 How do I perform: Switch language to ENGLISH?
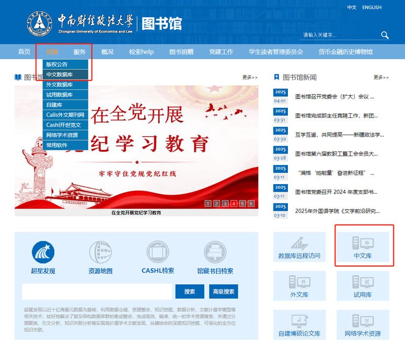372,8
